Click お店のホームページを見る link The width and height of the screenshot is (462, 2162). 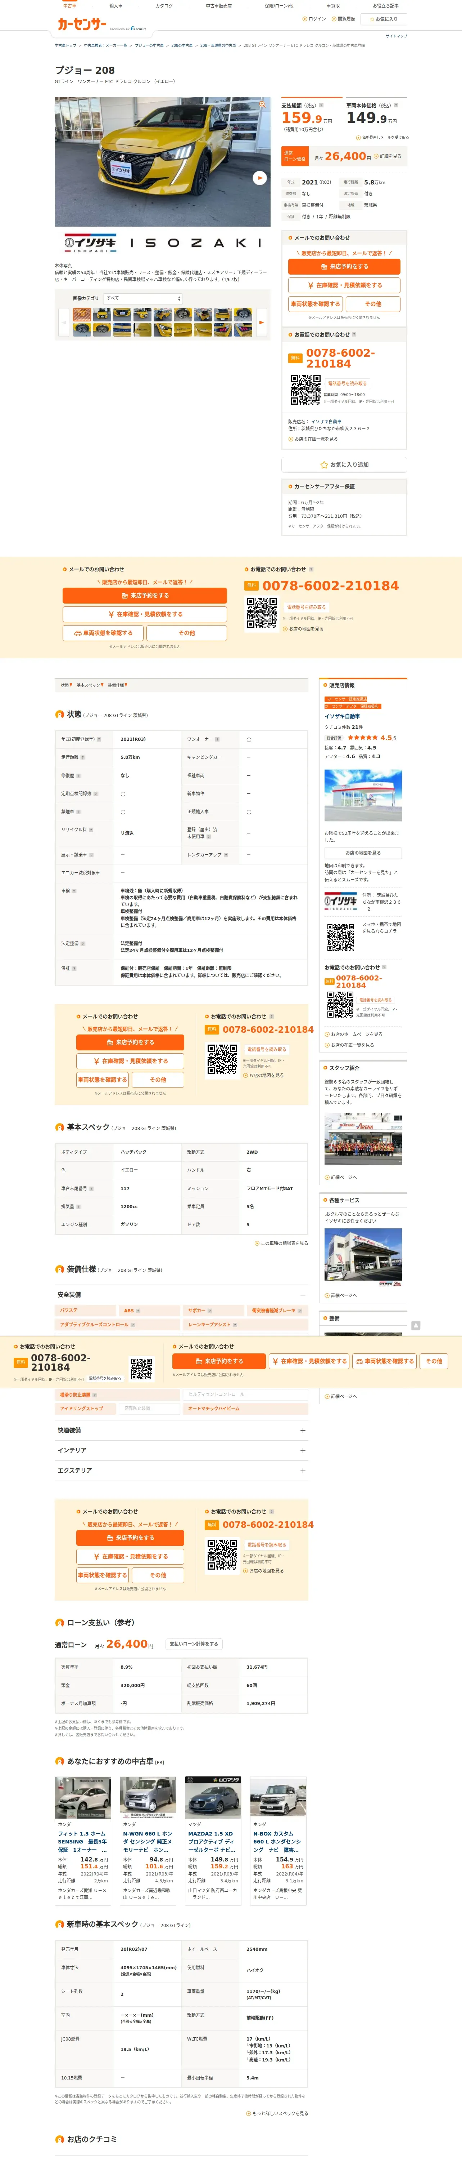click(354, 1034)
